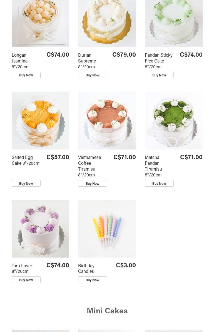View the purple Taro Lover cake photo
The width and height of the screenshot is (214, 332).
[41, 229]
